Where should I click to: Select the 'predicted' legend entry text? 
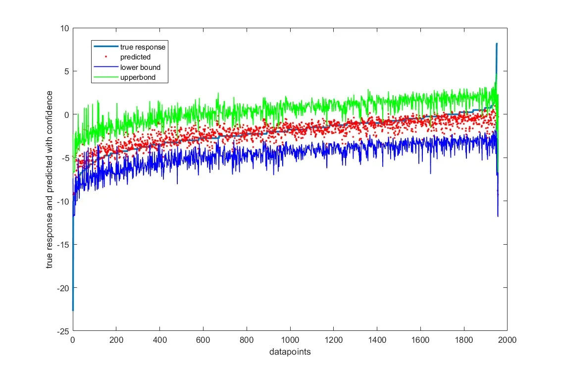point(135,57)
